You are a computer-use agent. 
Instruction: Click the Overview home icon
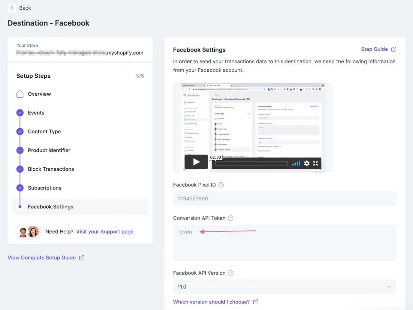[x=20, y=94]
